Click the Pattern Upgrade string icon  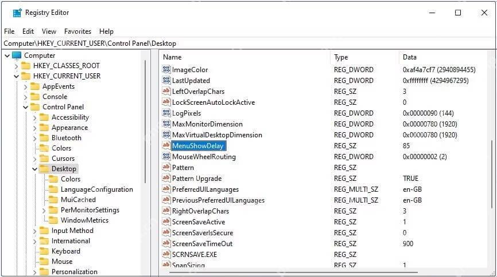166,178
